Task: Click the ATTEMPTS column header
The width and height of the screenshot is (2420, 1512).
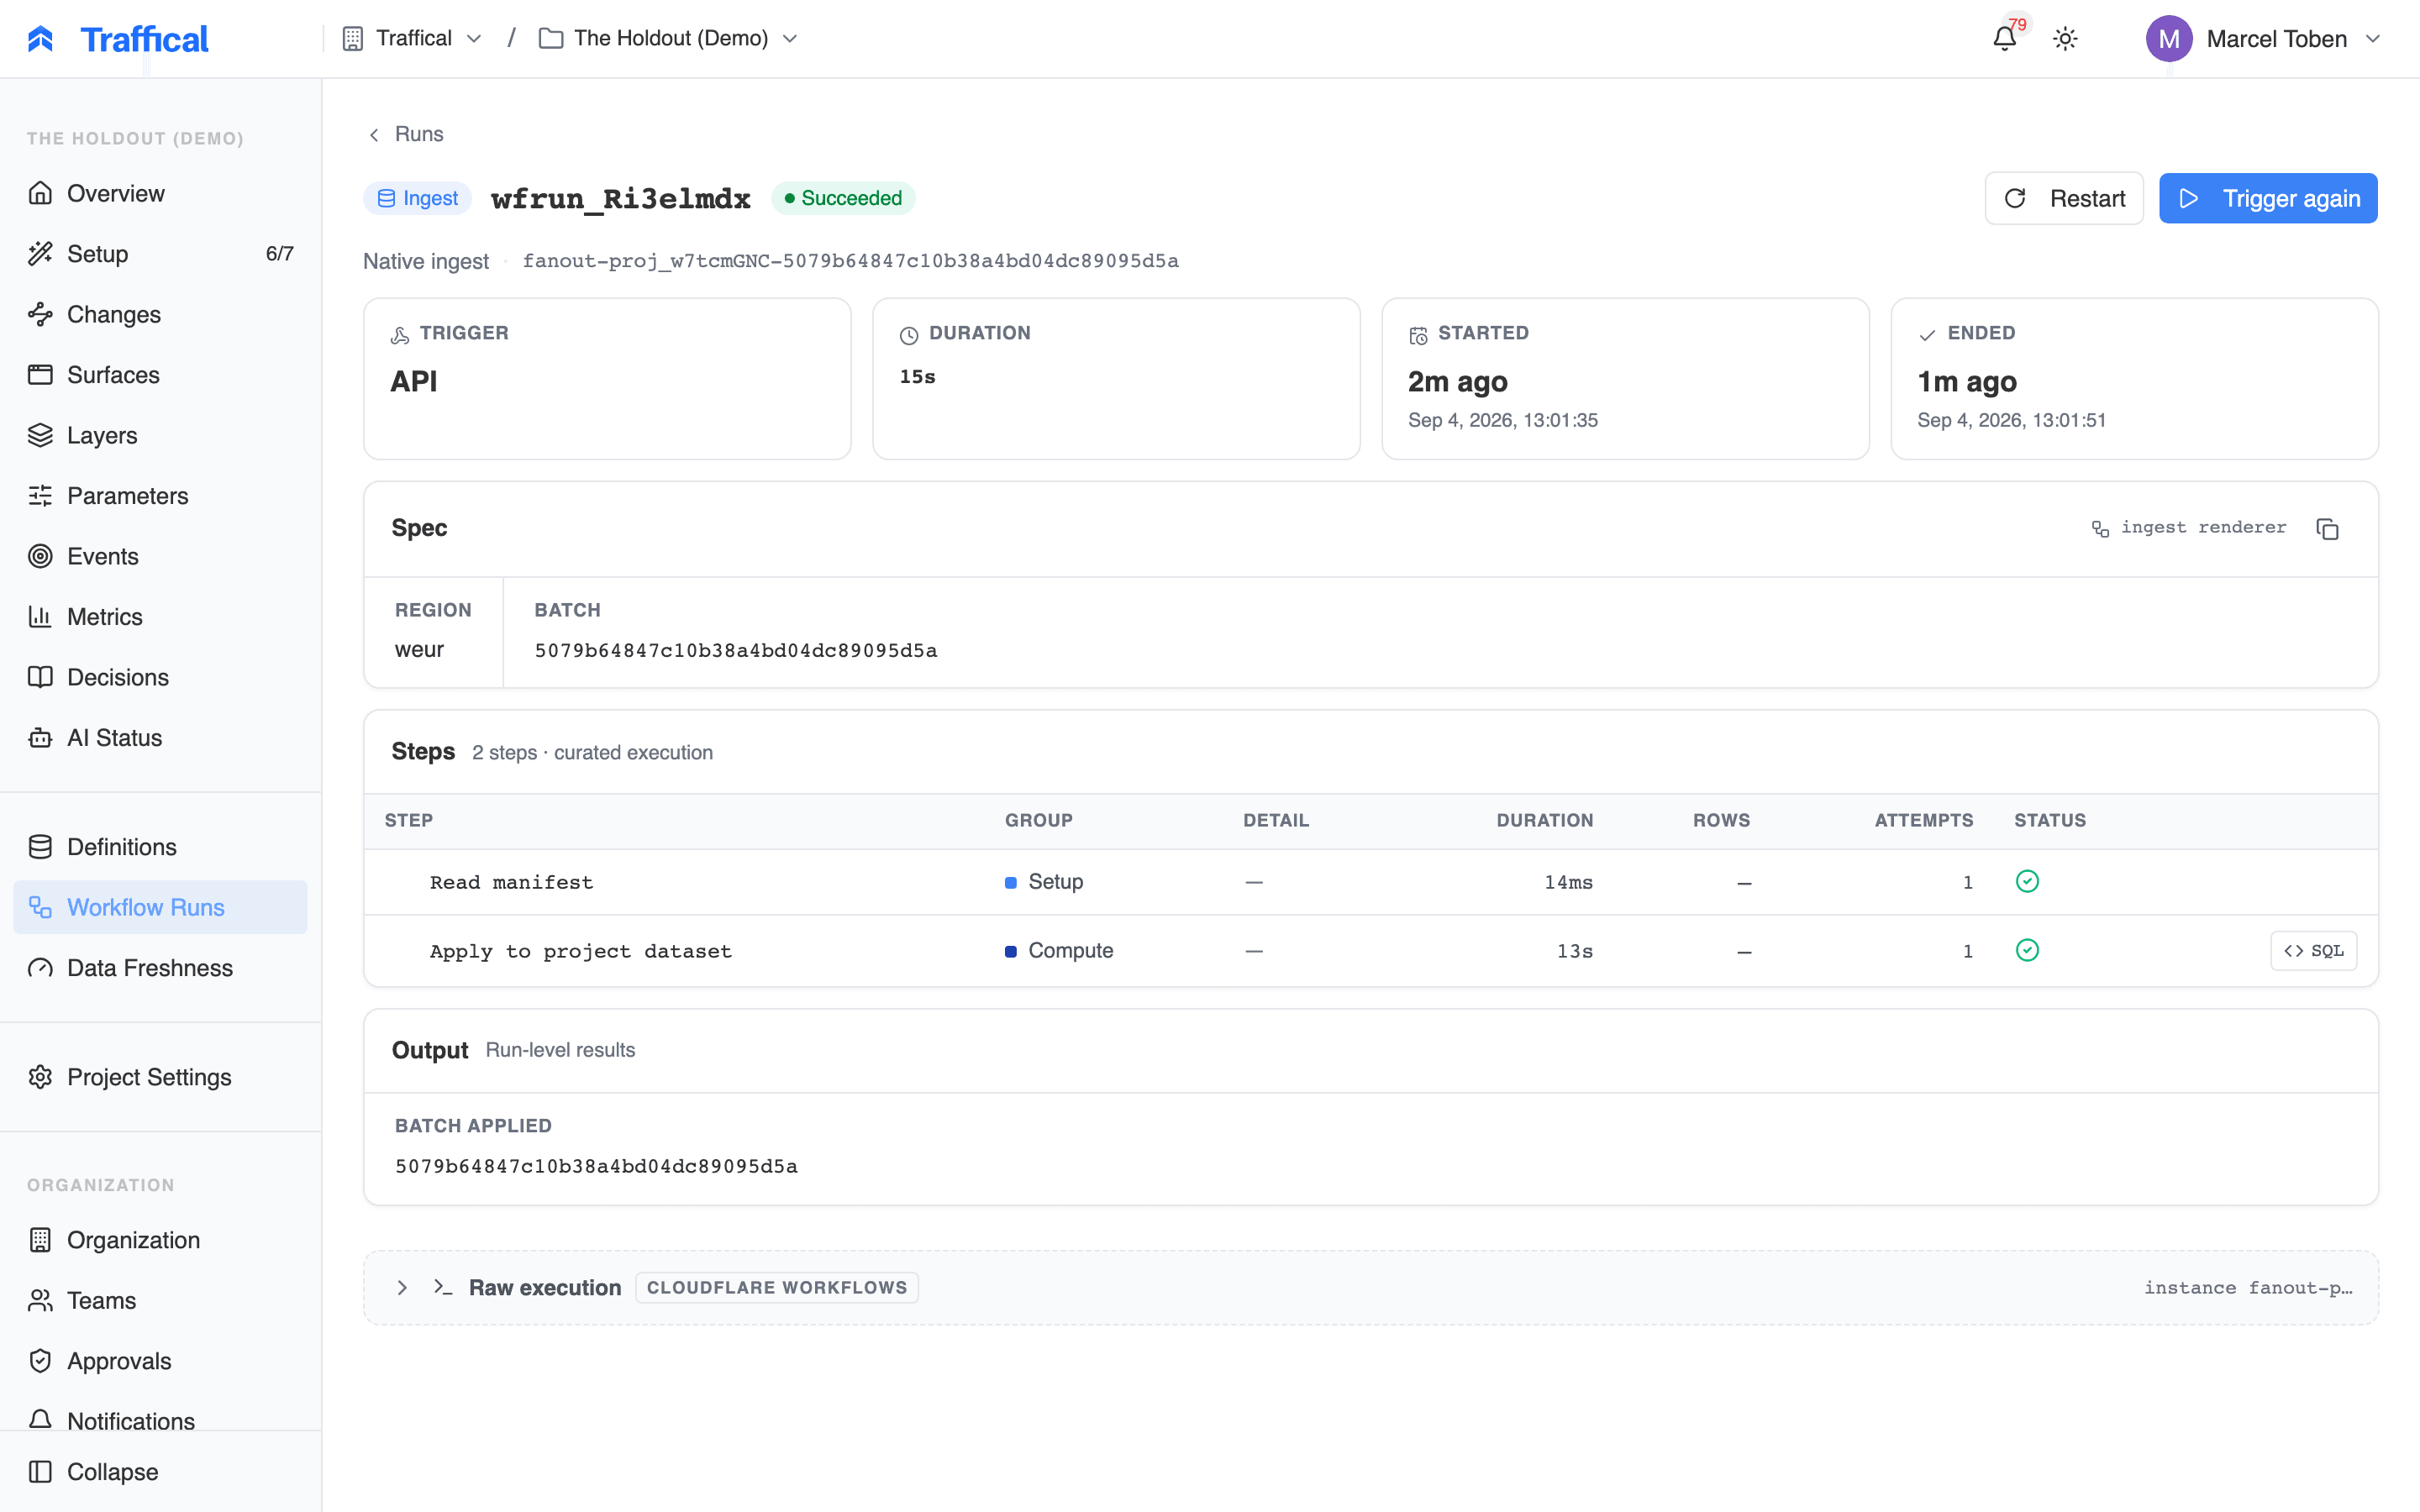Action: tap(1923, 820)
